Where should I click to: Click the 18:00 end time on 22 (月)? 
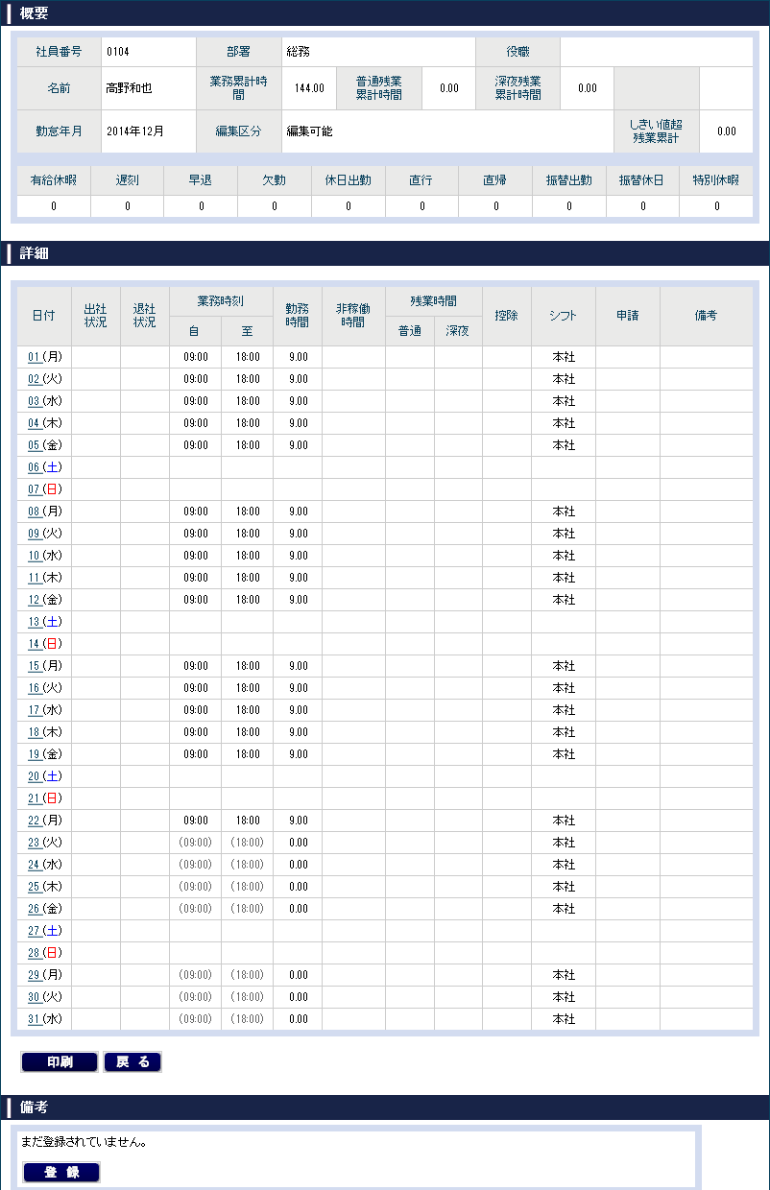pyautogui.click(x=248, y=821)
